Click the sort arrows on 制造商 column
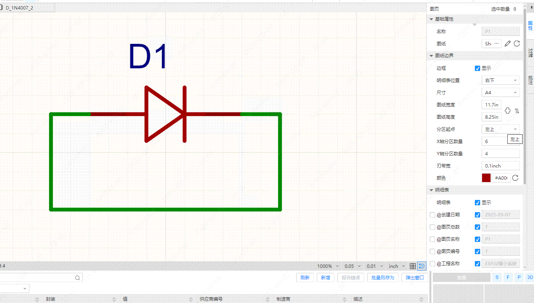The height and width of the screenshot is (303, 534). pos(345,299)
